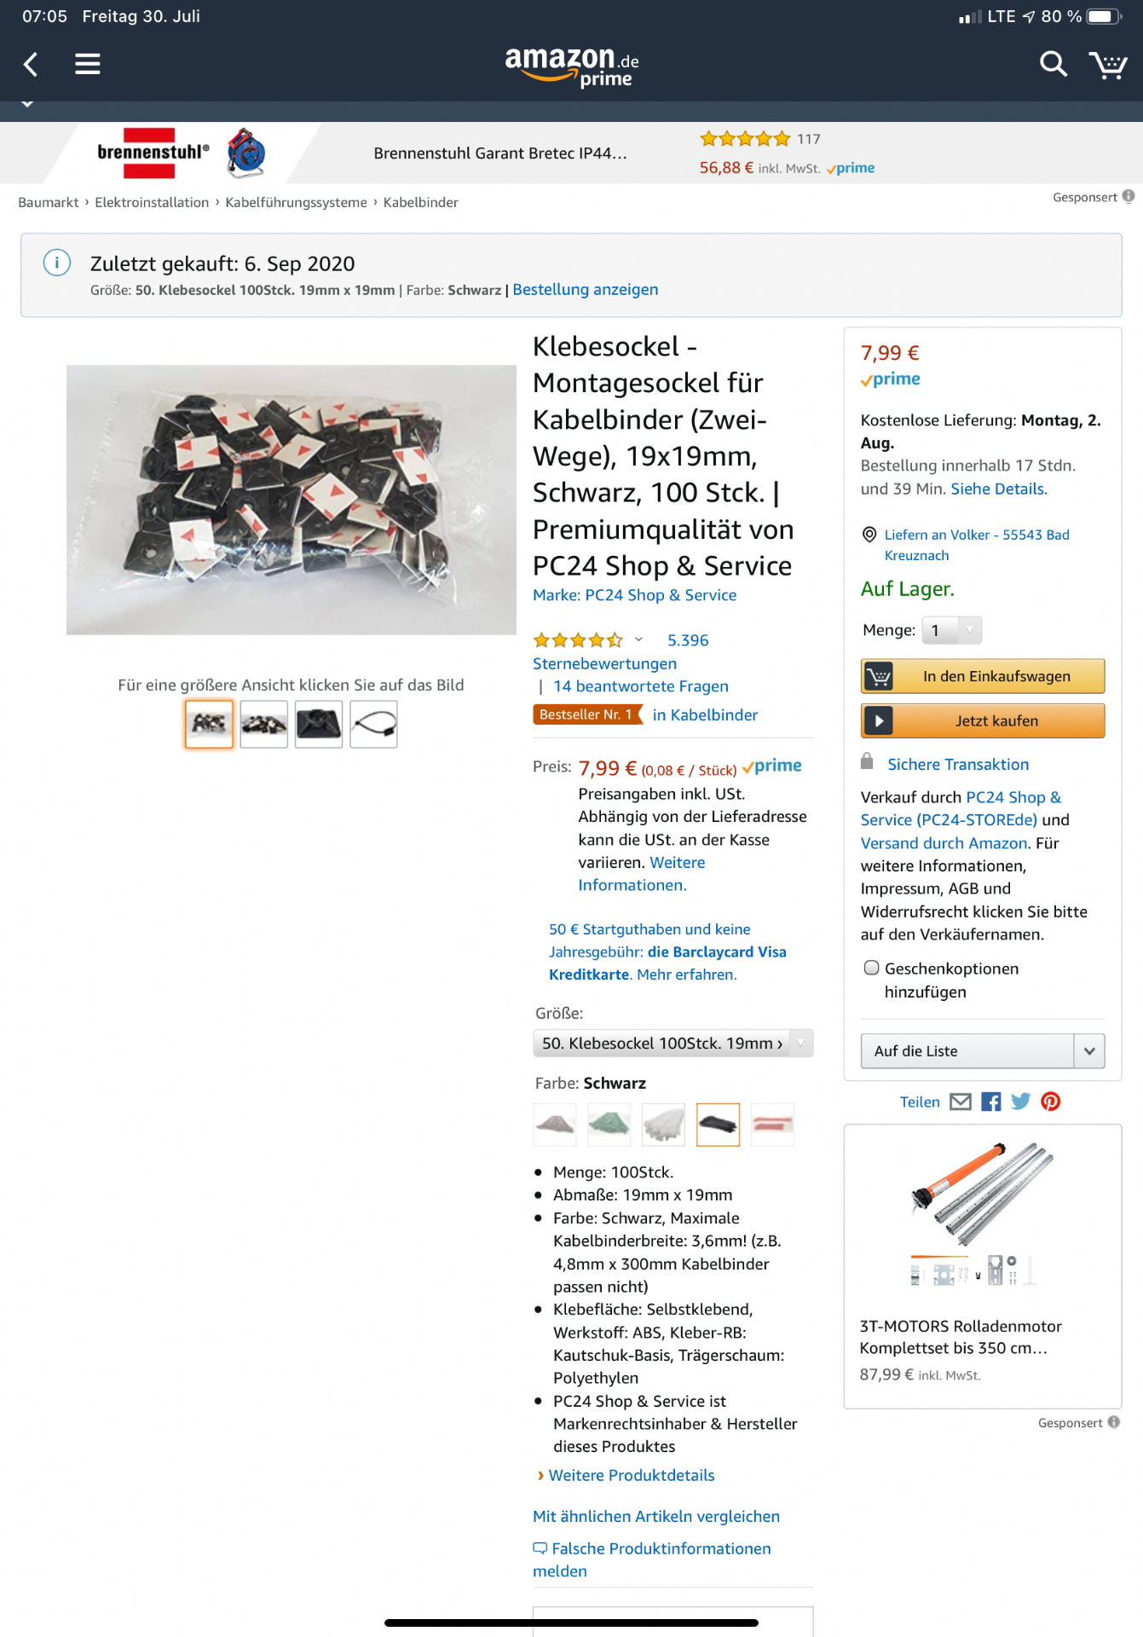The height and width of the screenshot is (1637, 1143).
Task: Share via email envelope icon
Action: [961, 1102]
